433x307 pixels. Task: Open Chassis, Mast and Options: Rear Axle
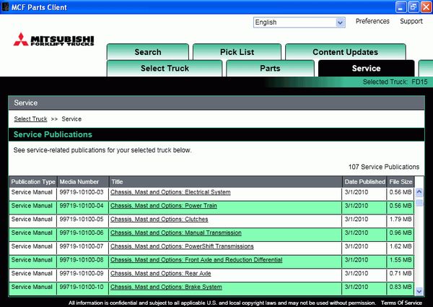[161, 273]
